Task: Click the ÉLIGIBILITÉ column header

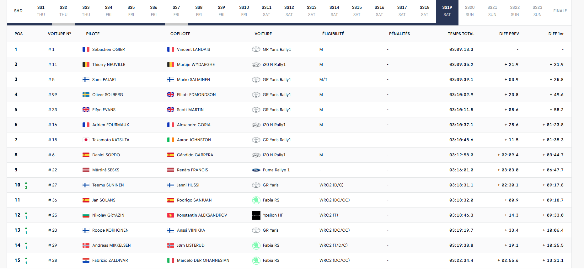Action: pos(333,34)
